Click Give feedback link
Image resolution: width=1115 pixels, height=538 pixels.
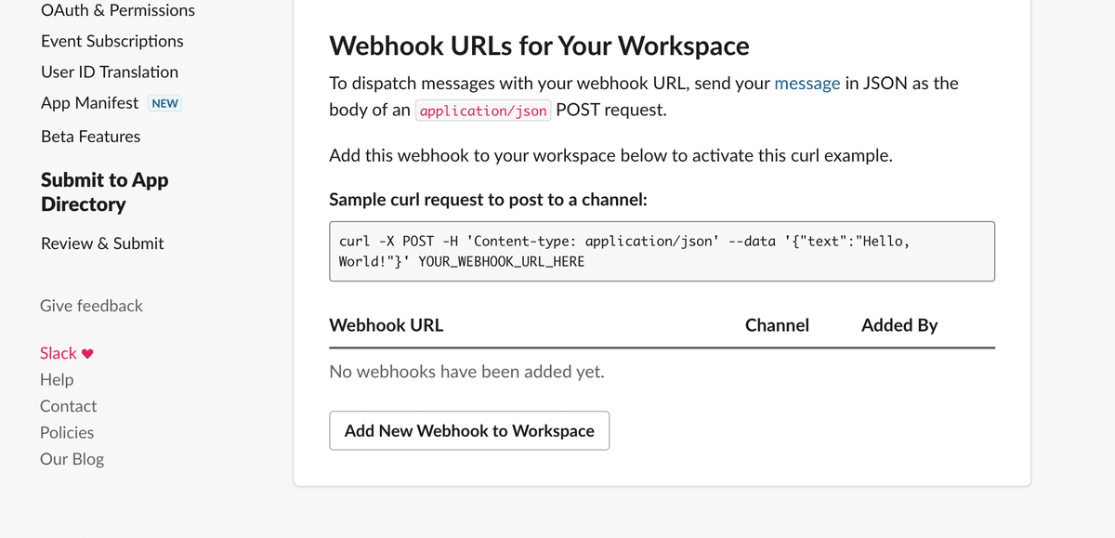tap(91, 306)
